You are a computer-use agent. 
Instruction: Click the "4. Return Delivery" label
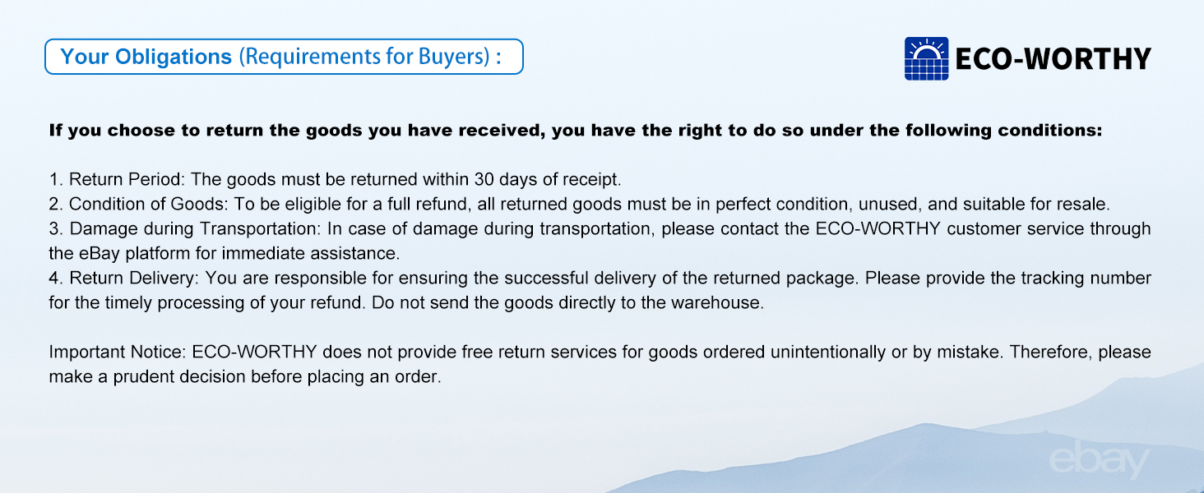pos(124,279)
